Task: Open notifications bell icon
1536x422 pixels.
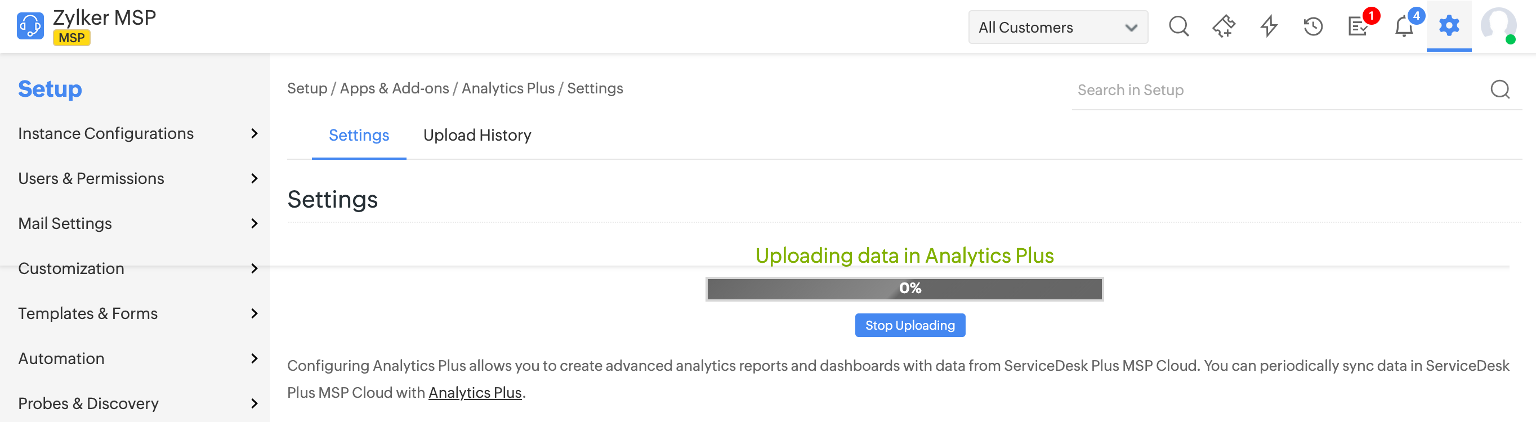Action: 1404,27
